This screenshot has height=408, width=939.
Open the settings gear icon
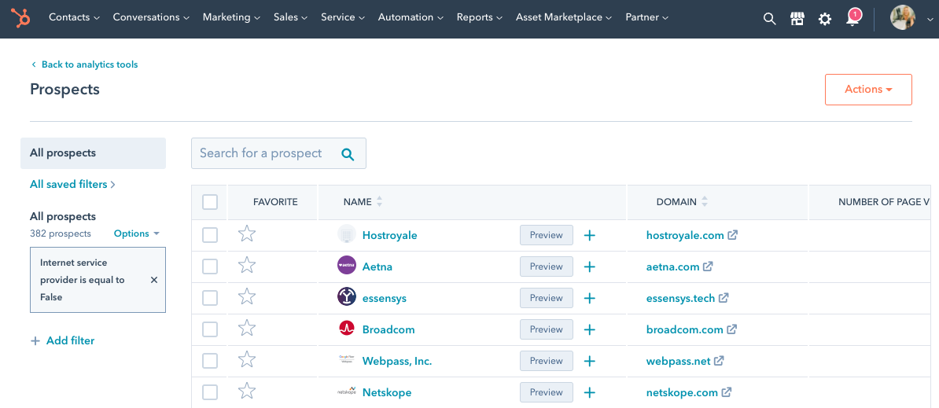pos(824,18)
